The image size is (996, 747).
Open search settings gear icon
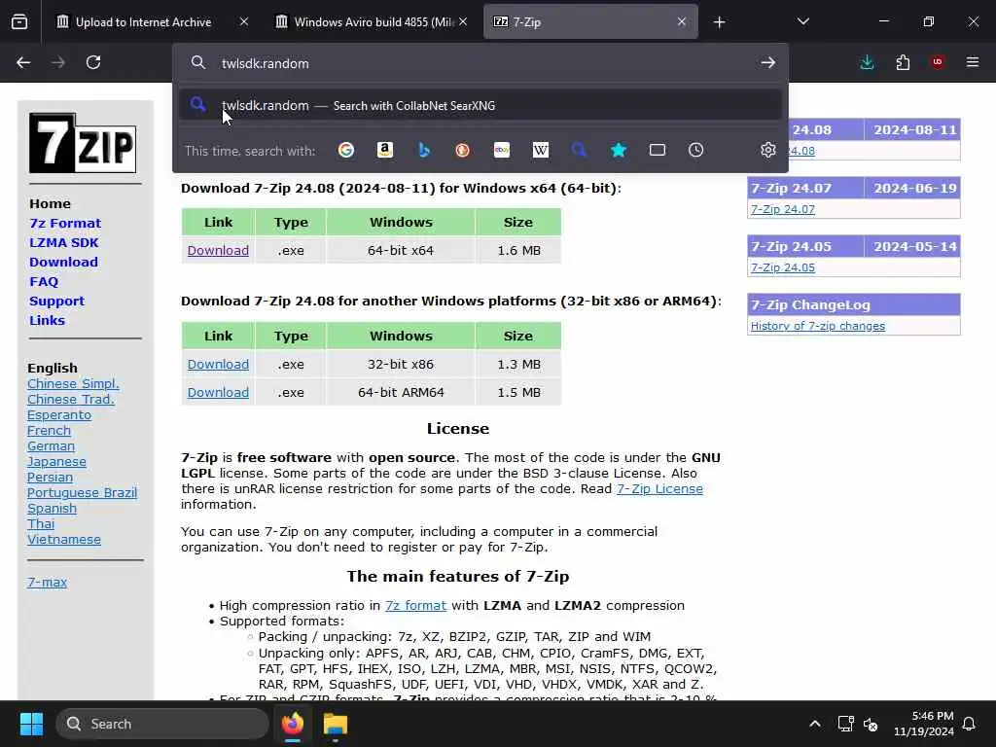tap(768, 150)
